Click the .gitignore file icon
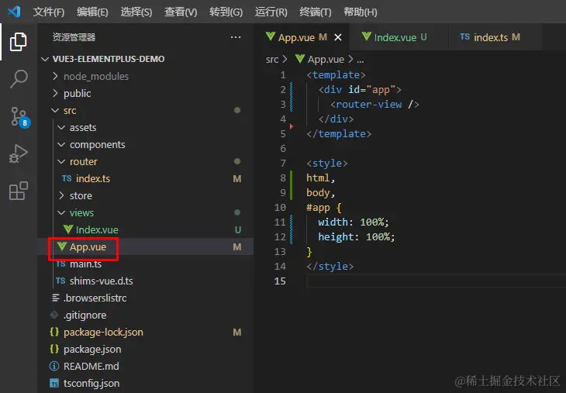The height and width of the screenshot is (393, 566). (54, 315)
